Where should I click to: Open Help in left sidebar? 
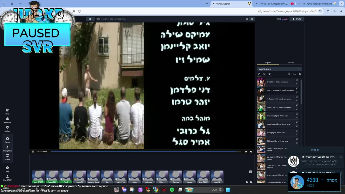coord(7,169)
